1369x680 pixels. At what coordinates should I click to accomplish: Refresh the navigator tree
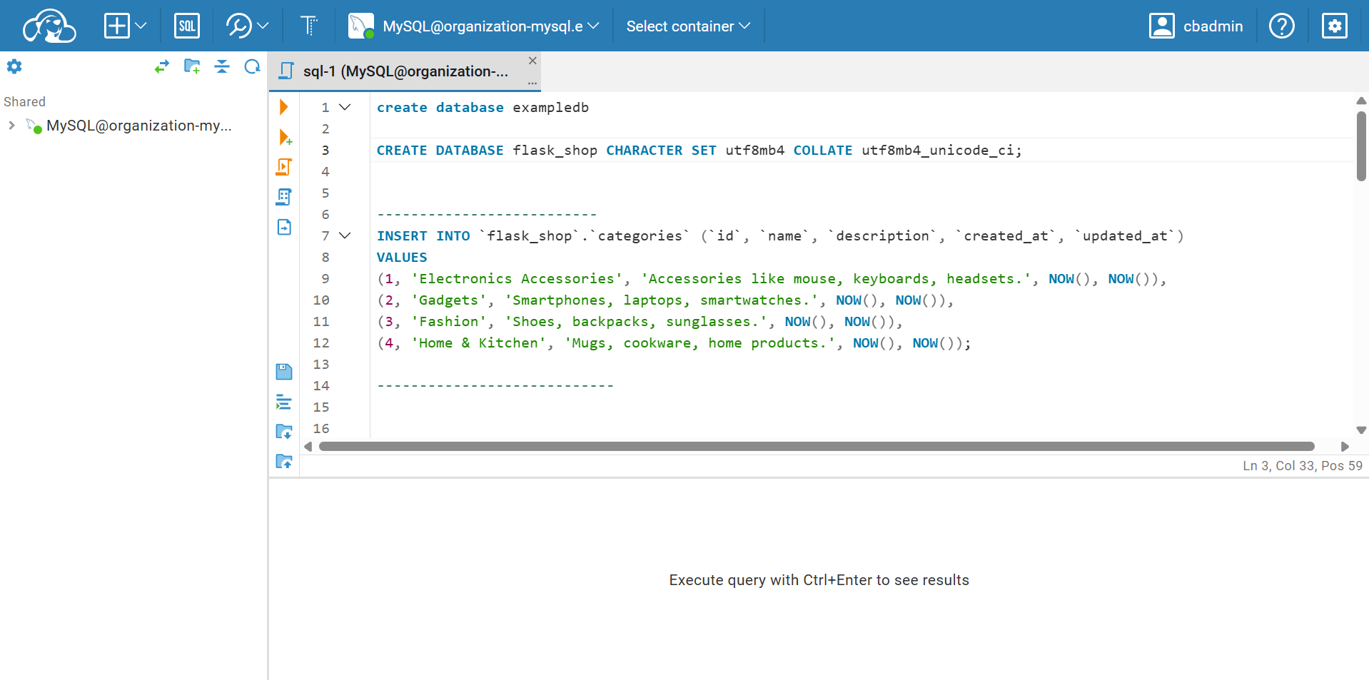(x=252, y=66)
